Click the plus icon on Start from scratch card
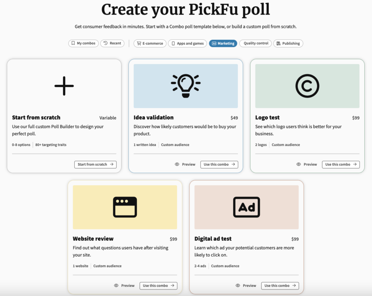The image size is (372, 296). click(x=64, y=85)
